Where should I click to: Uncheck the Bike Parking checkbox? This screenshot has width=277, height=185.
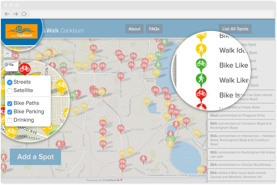click(10, 112)
